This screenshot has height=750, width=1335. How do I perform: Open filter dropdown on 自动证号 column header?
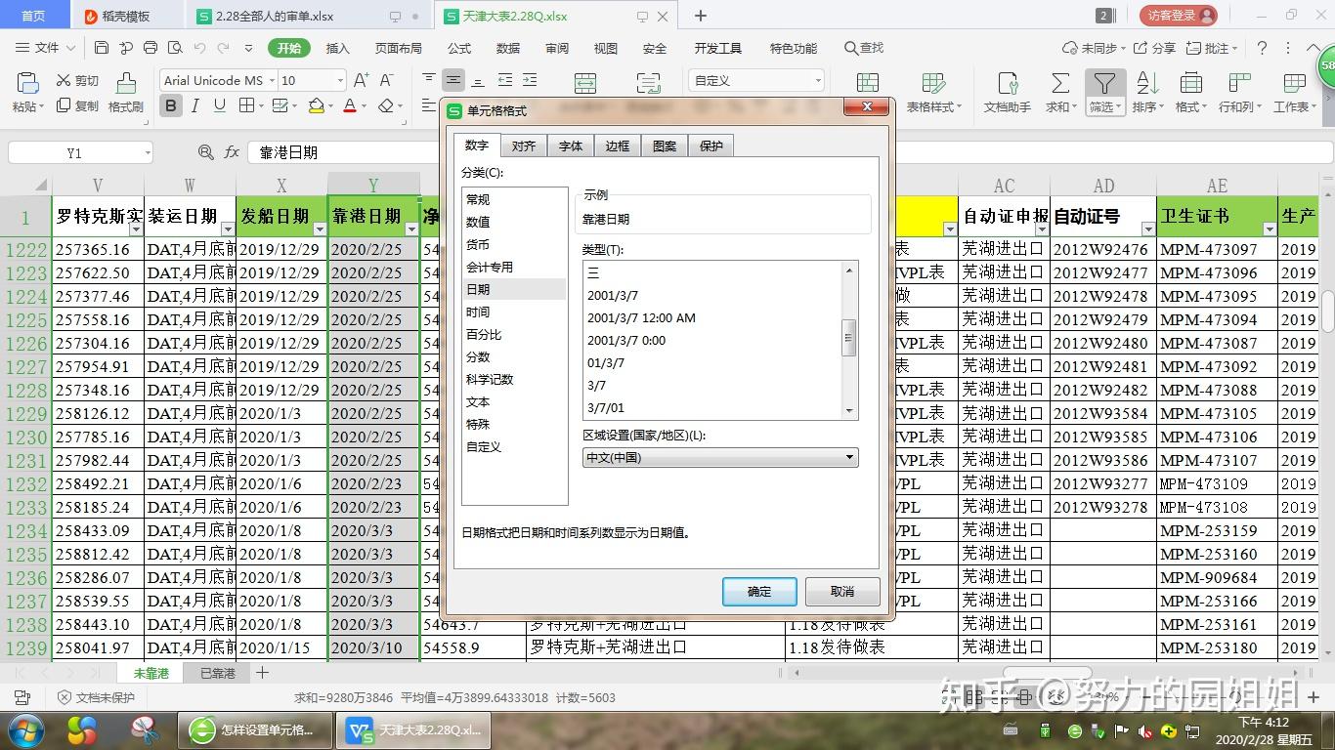click(x=1148, y=229)
